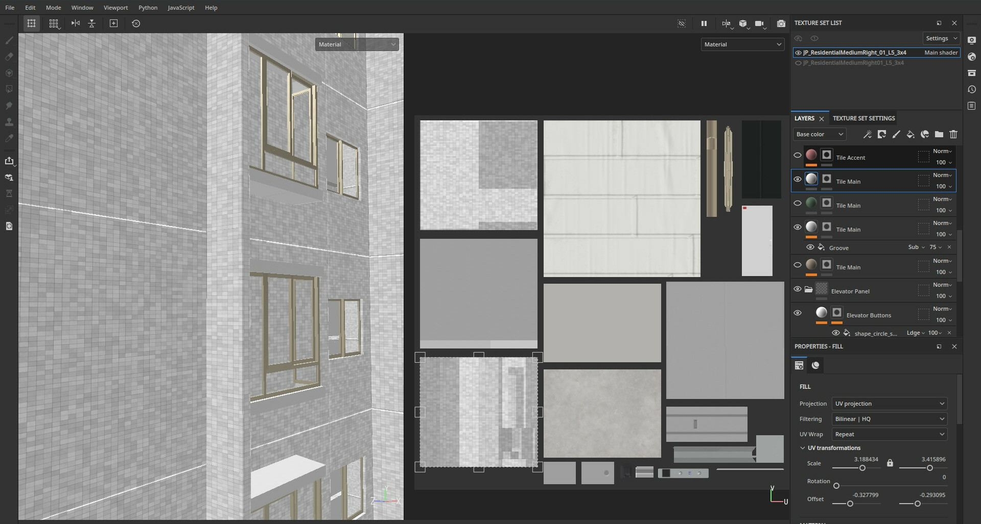Toggle visibility of the Elevator Panel folder

(x=797, y=289)
